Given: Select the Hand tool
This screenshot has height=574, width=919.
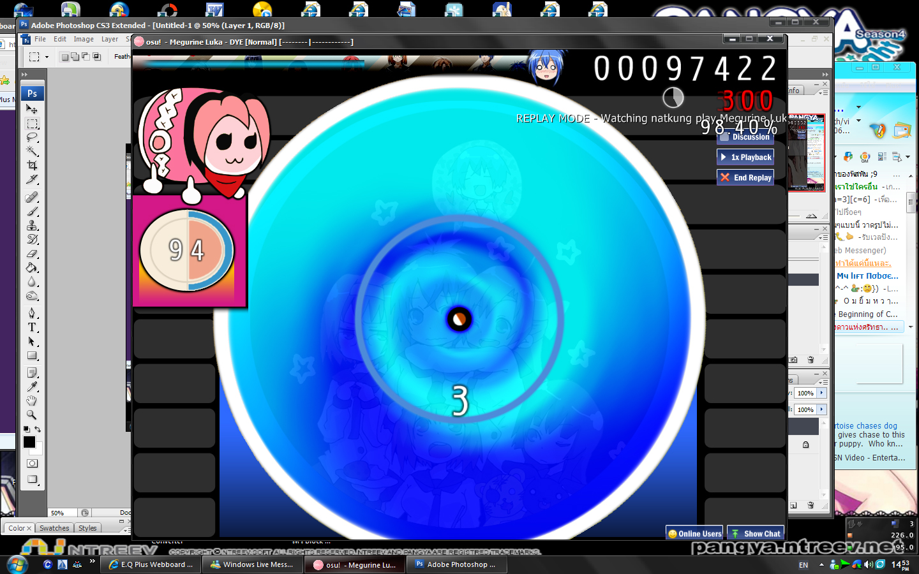Looking at the screenshot, I should 32,401.
